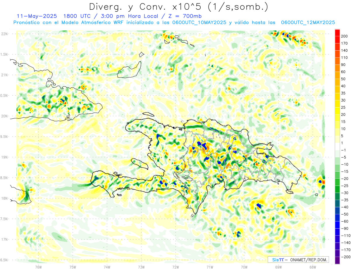This screenshot has height=271, width=351.
Task: Click the '0600UTC_12MAY2025' valid-until timestamp
Action: point(308,23)
